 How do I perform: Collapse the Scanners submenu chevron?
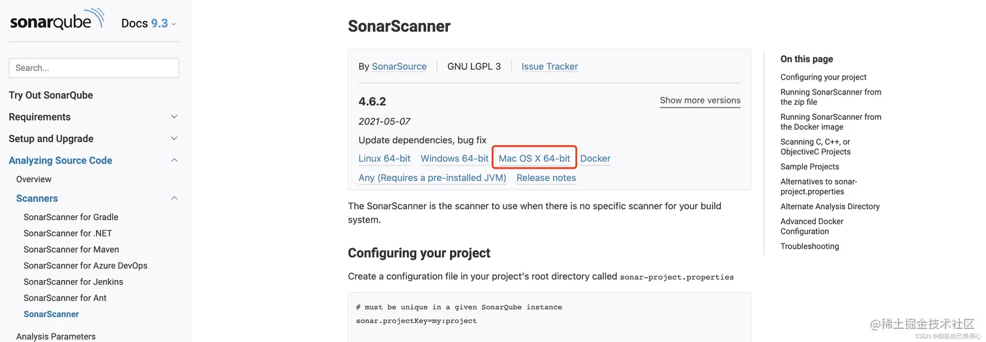click(x=174, y=198)
